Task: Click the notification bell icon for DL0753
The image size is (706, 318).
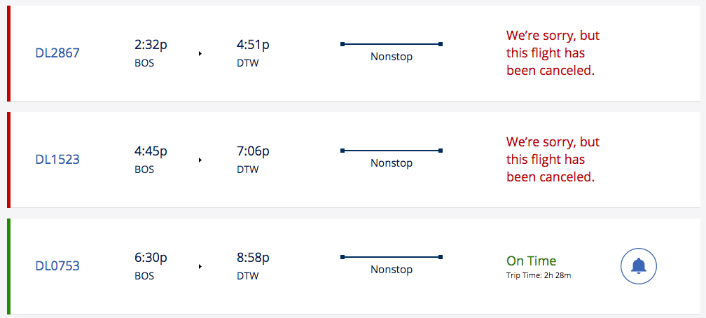Action: (x=639, y=266)
